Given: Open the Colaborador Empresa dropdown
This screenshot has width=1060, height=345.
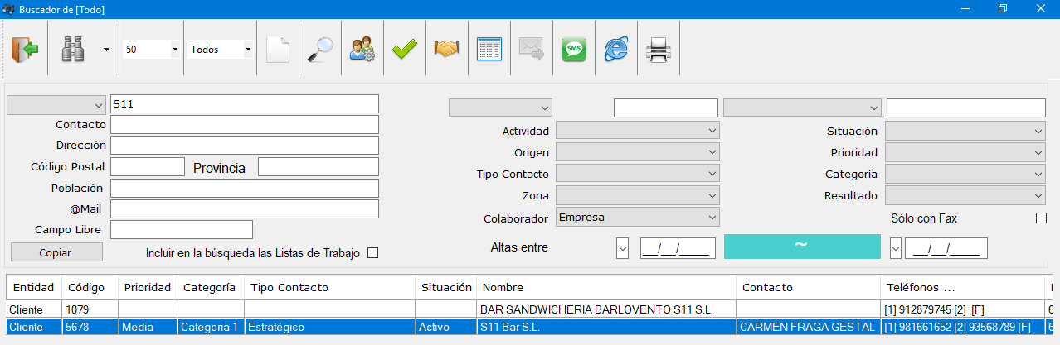Looking at the screenshot, I should pyautogui.click(x=637, y=218).
